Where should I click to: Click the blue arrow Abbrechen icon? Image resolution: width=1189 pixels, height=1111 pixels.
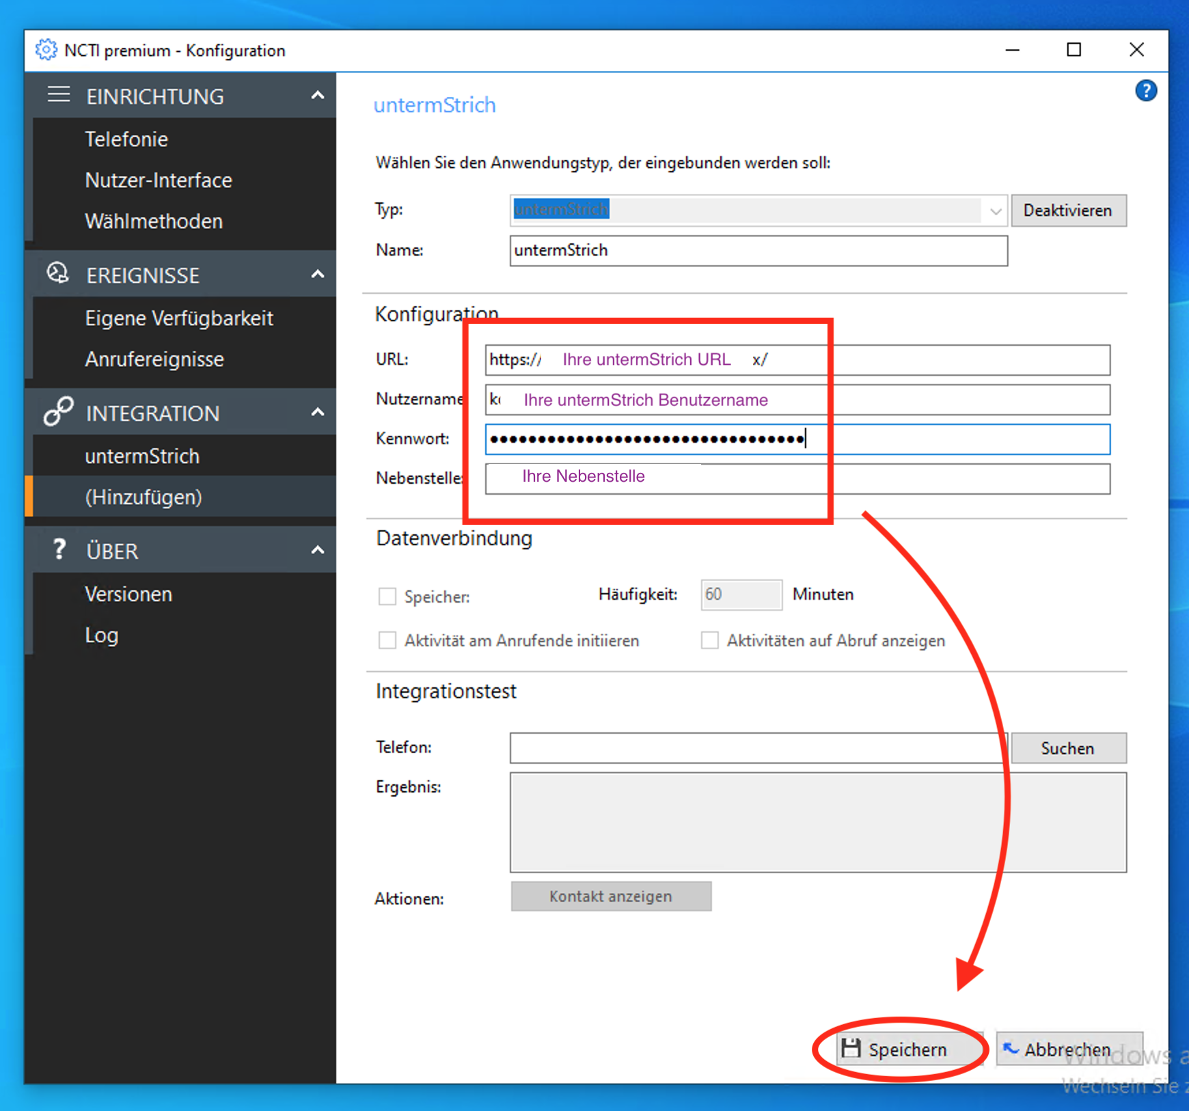tap(1011, 1048)
